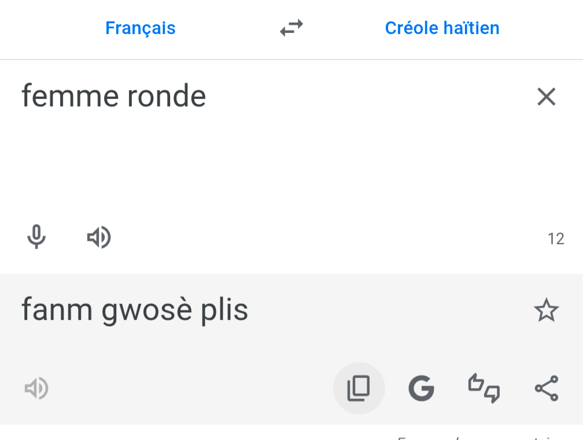Swap the source and target languages
This screenshot has width=583, height=440.
click(291, 28)
